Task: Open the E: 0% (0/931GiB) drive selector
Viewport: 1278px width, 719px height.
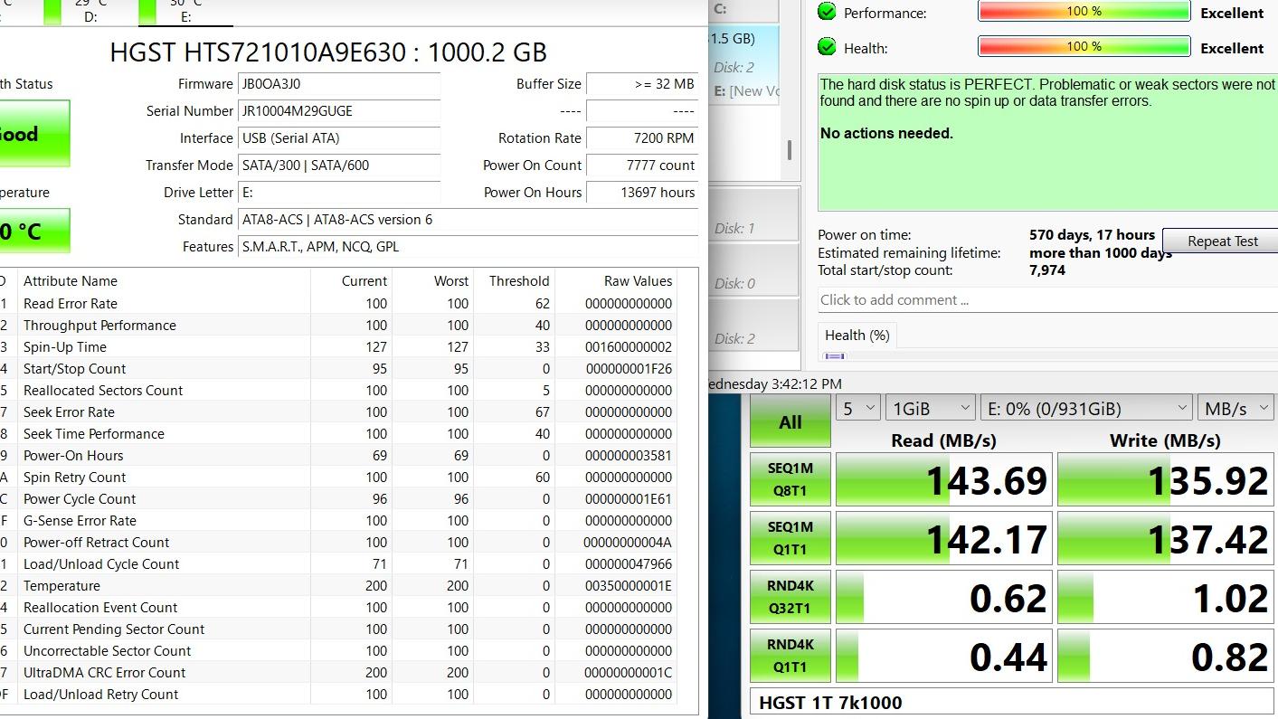Action: [x=1085, y=409]
